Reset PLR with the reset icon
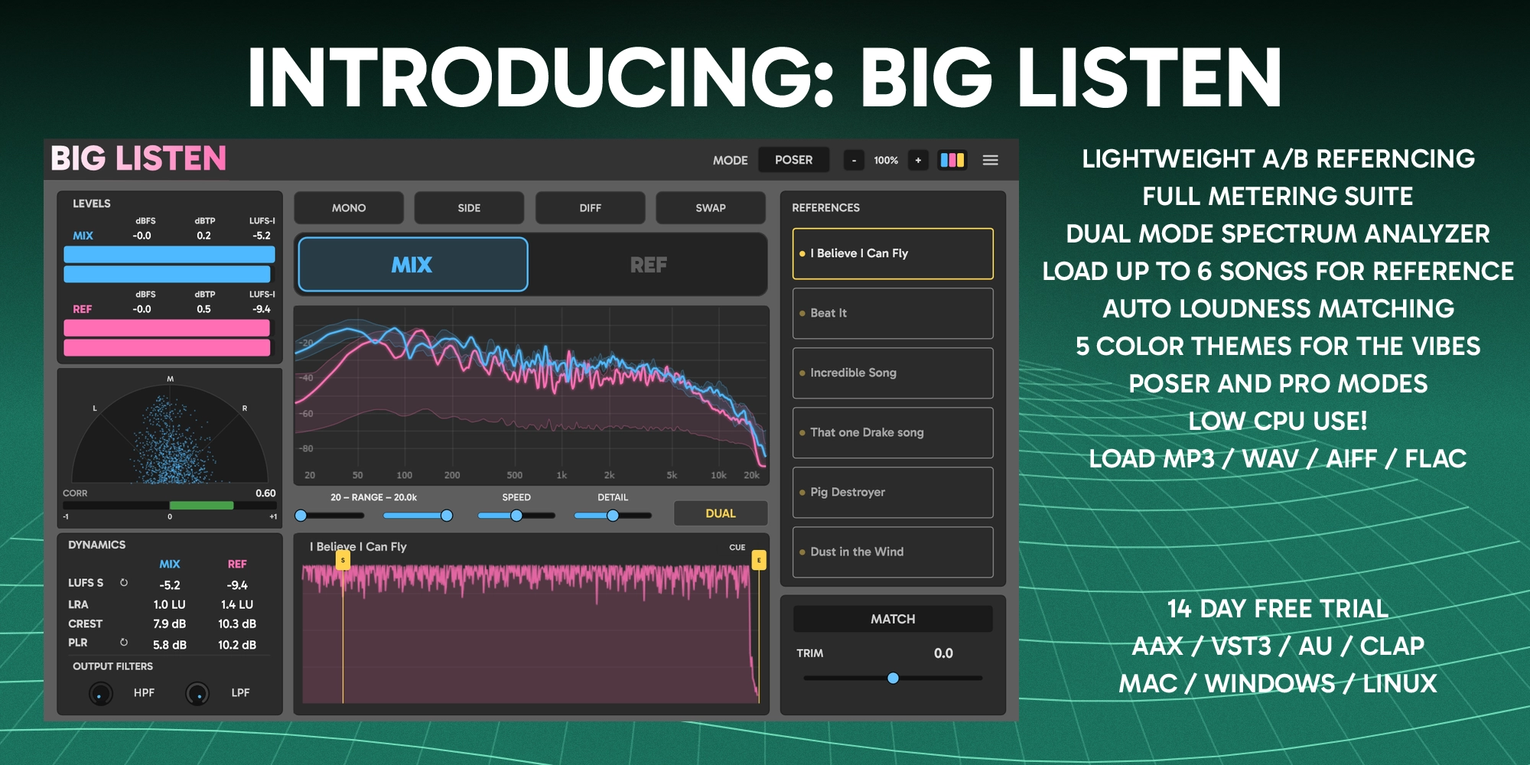This screenshot has width=1530, height=765. coord(124,643)
